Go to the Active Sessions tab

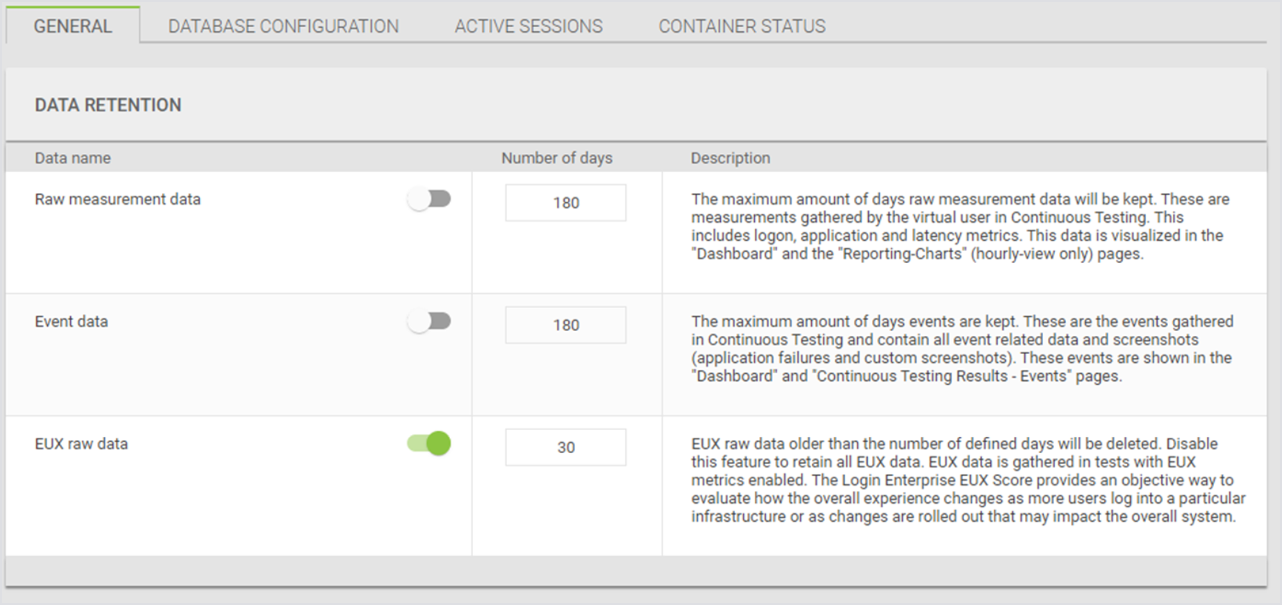pos(528,26)
